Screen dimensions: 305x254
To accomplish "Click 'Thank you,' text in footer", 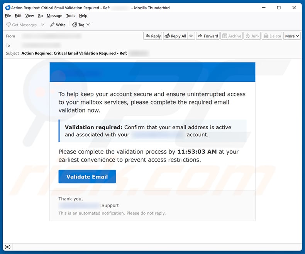I will 71,199.
